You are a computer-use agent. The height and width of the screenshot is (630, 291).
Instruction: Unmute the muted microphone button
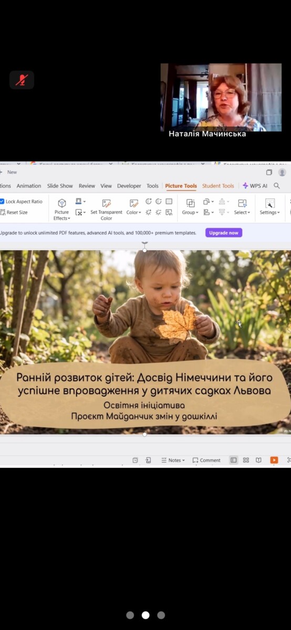point(22,80)
